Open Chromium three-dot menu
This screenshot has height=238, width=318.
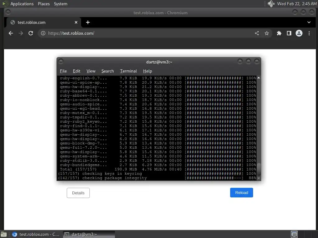[x=309, y=33]
